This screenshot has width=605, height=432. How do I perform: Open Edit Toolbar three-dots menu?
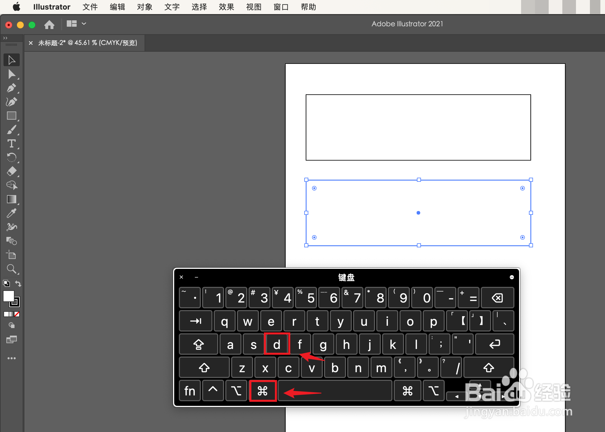point(12,358)
